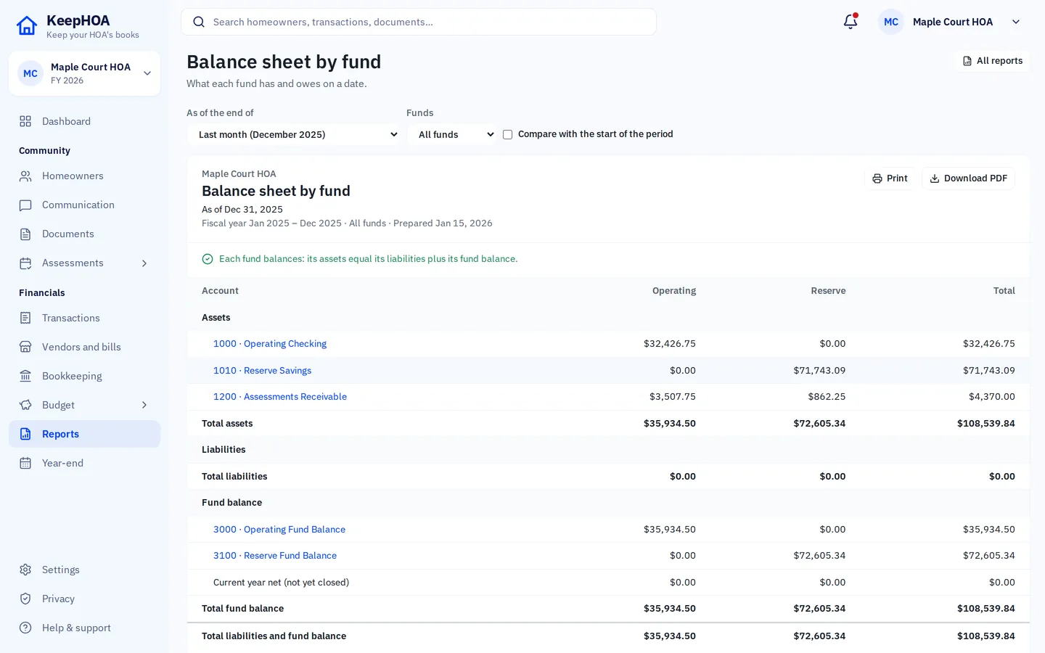Click the Transactions ledger icon

pyautogui.click(x=25, y=318)
